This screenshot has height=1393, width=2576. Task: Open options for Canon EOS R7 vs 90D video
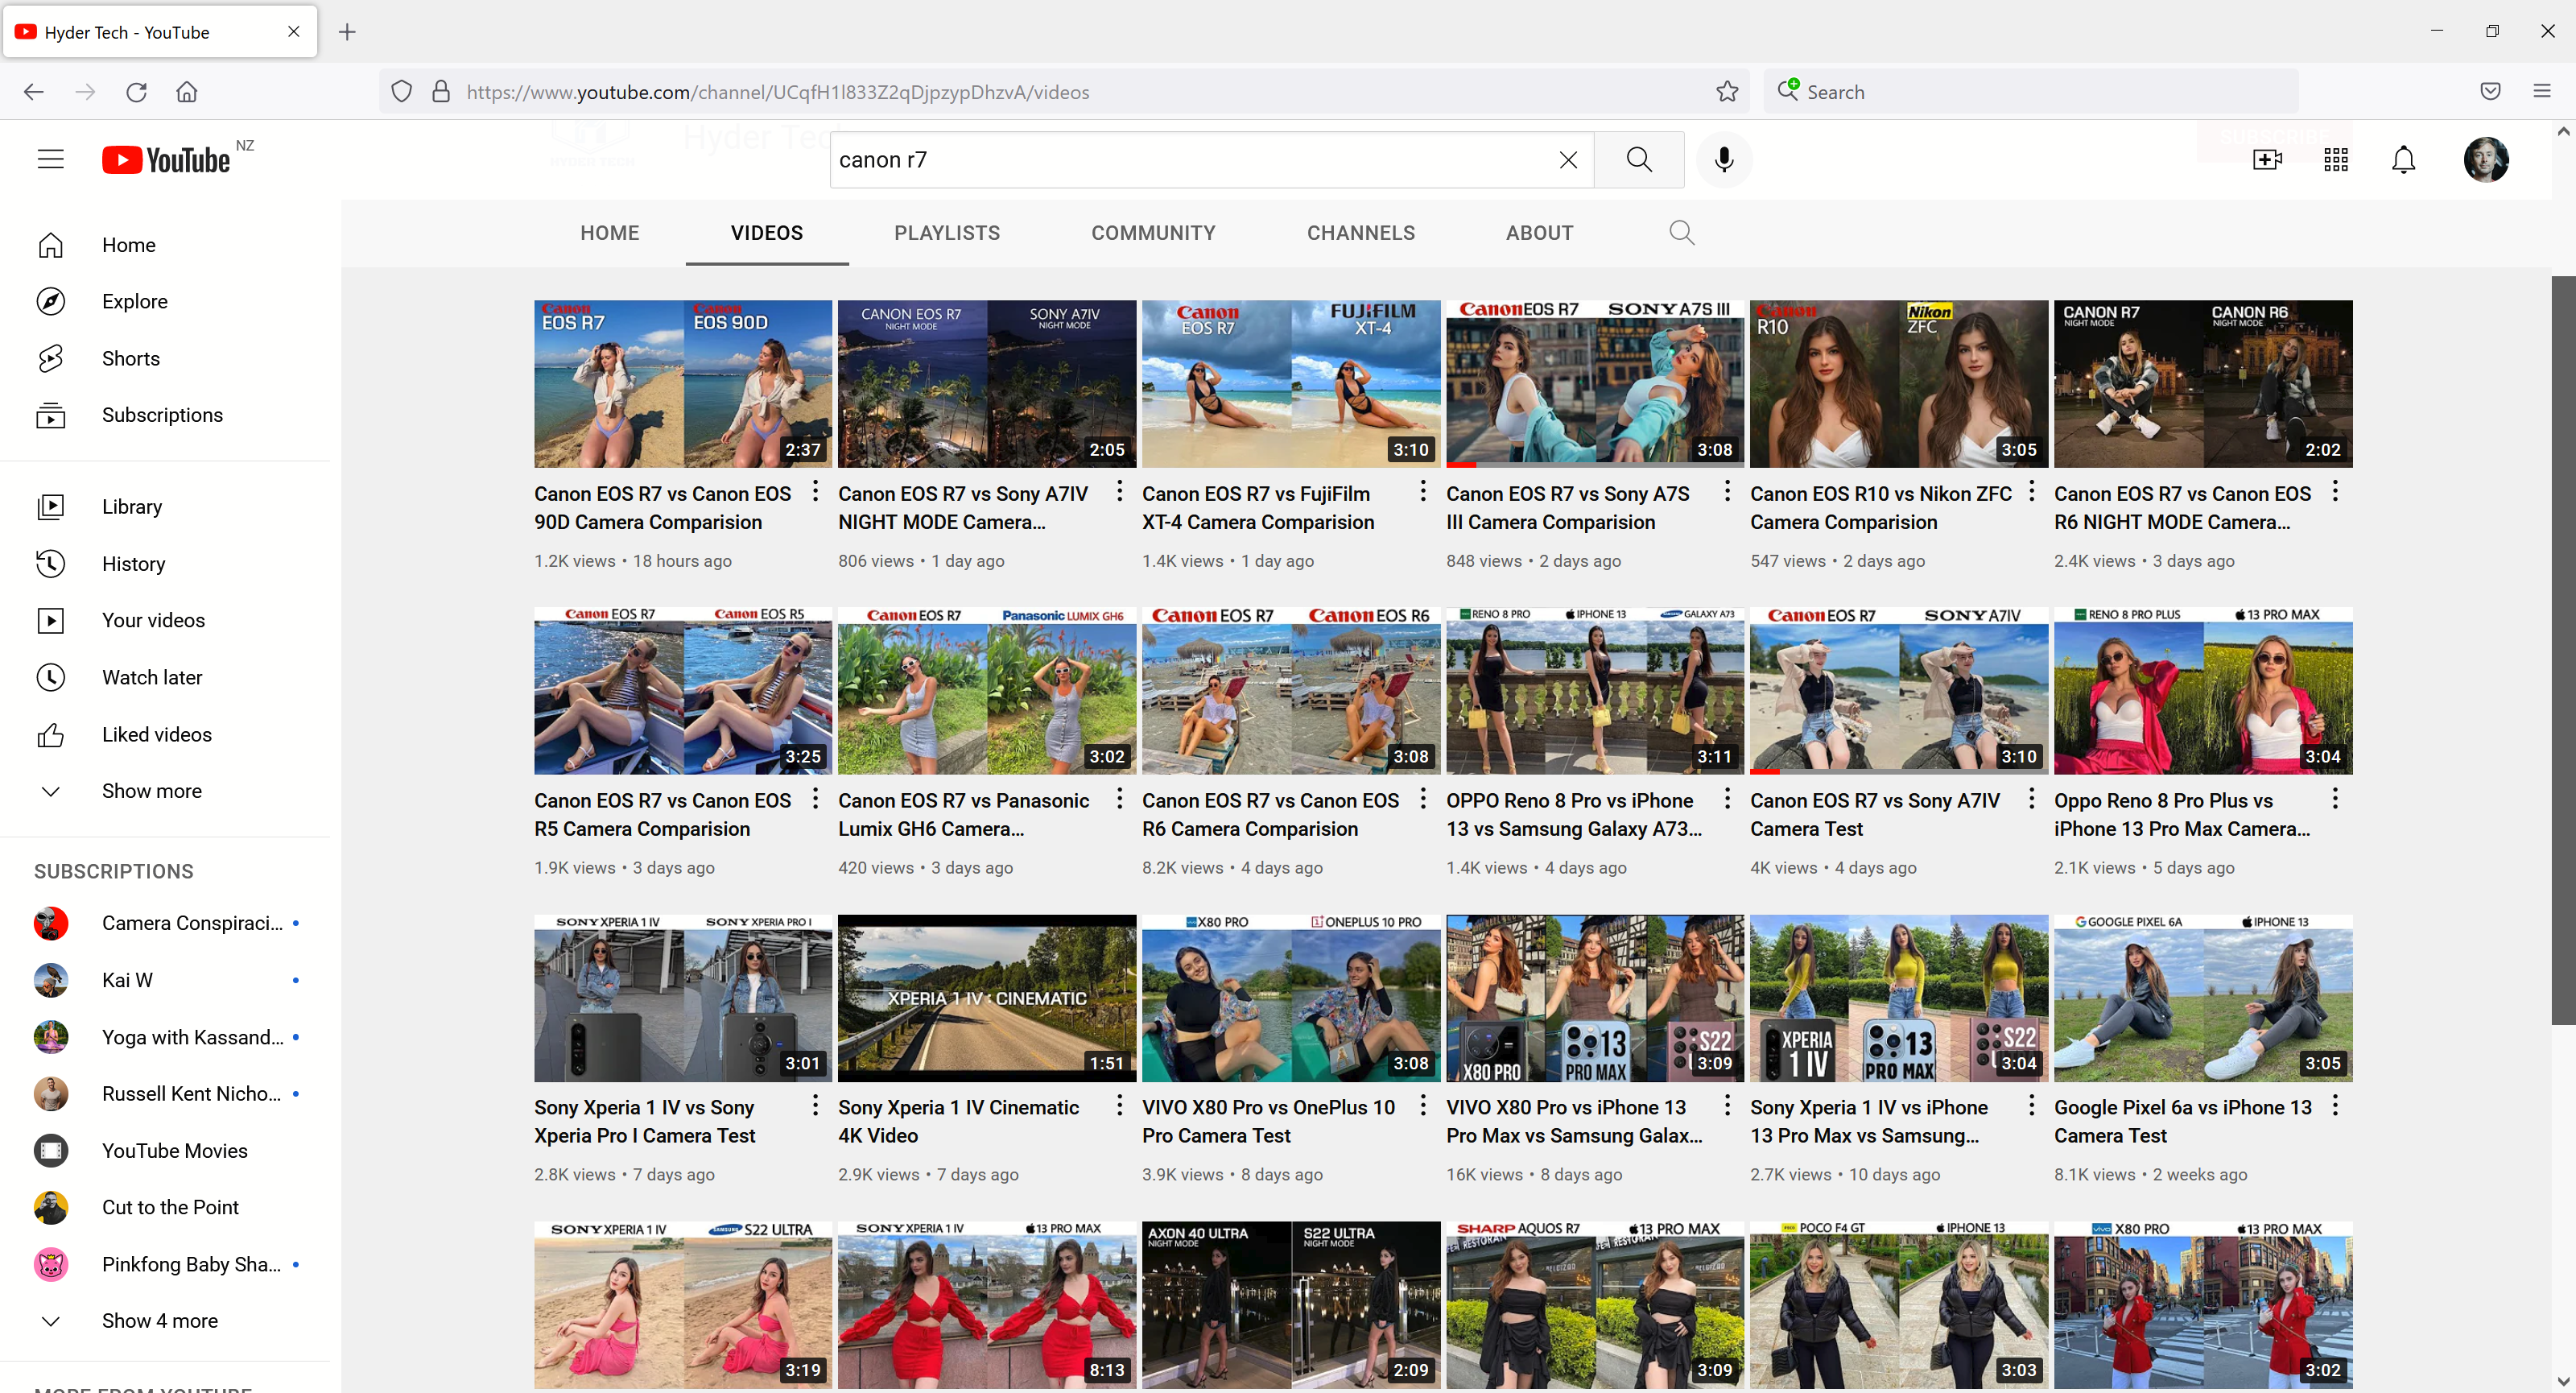(815, 491)
